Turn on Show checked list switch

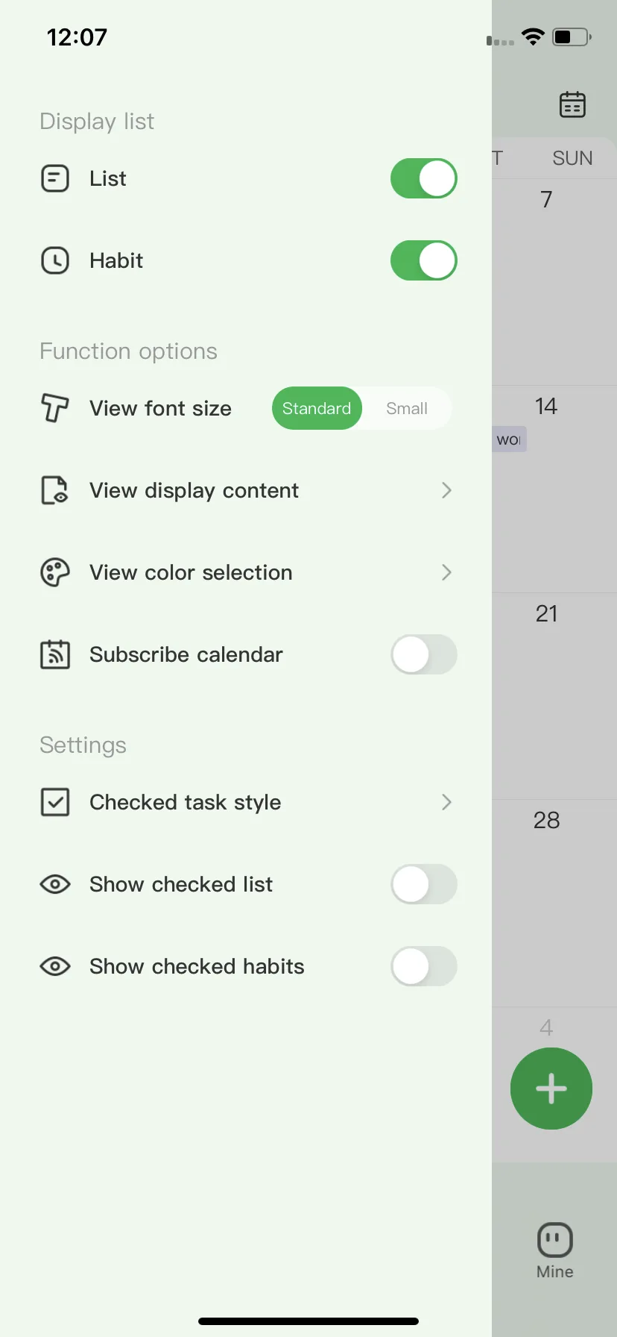tap(424, 884)
